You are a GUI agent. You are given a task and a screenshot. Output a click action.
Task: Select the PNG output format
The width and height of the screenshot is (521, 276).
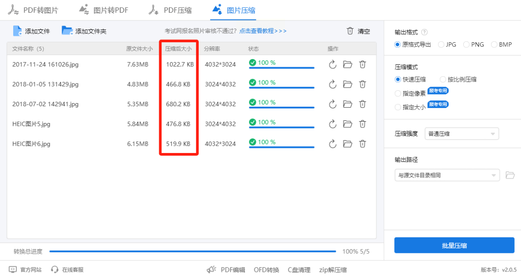point(466,44)
